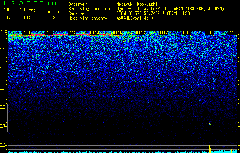The image size is (240, 153).
Task: Click the 0114 time marker
Action: [95, 33]
